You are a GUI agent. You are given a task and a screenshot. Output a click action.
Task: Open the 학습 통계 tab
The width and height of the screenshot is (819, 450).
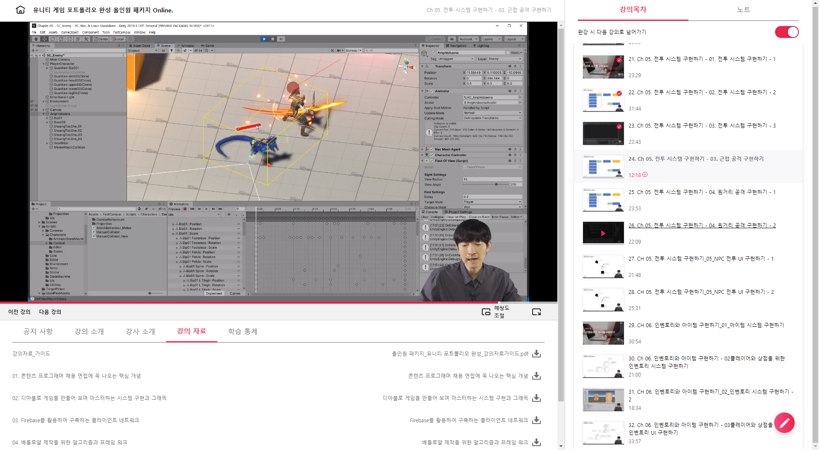point(243,331)
